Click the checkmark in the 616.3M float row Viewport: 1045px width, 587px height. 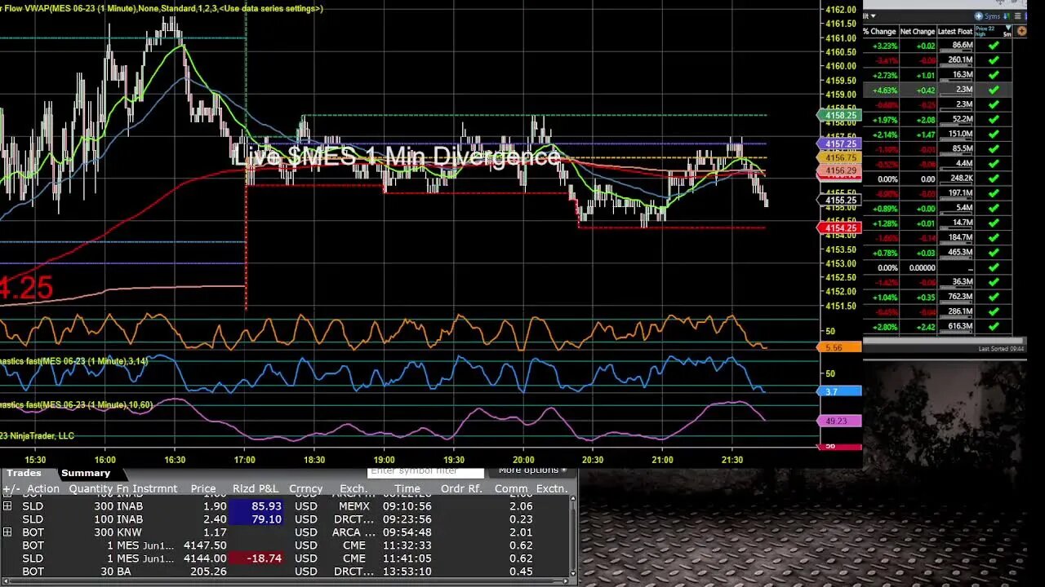pyautogui.click(x=994, y=326)
